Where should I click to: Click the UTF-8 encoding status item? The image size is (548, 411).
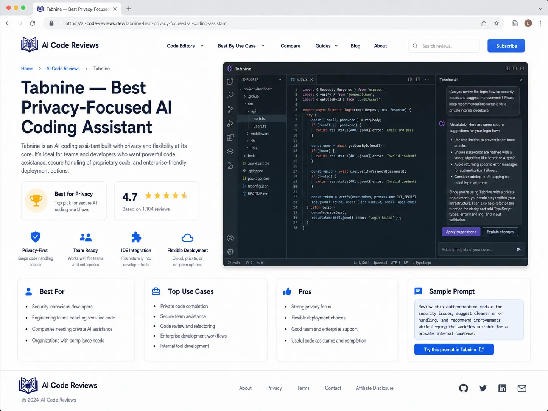[x=395, y=263]
